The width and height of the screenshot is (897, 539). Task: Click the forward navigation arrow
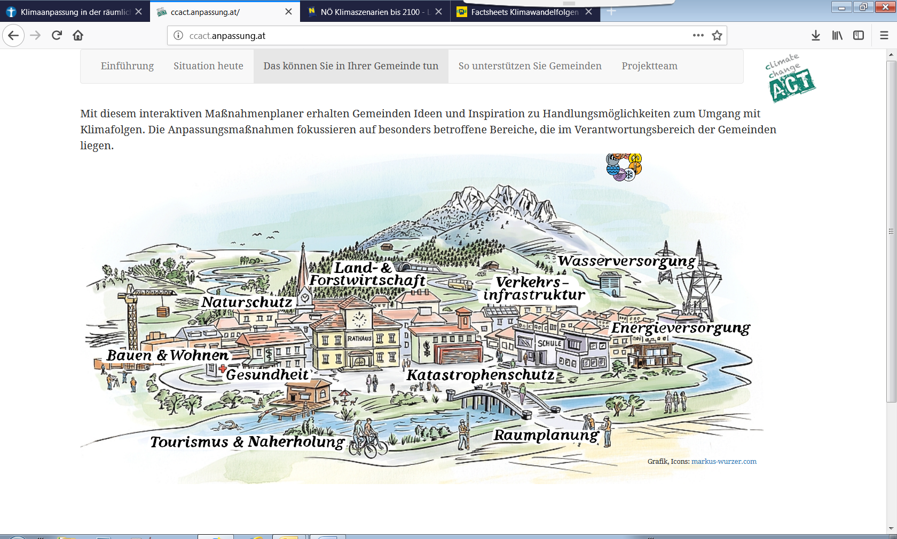[35, 36]
